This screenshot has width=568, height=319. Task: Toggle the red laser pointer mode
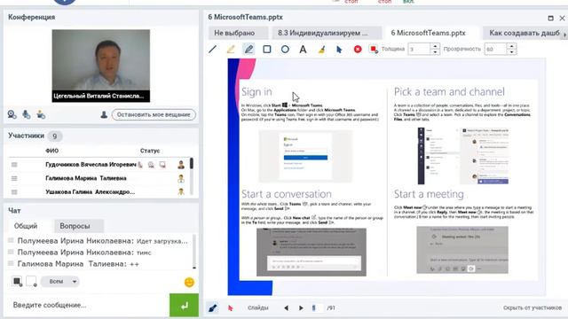[x=231, y=308]
